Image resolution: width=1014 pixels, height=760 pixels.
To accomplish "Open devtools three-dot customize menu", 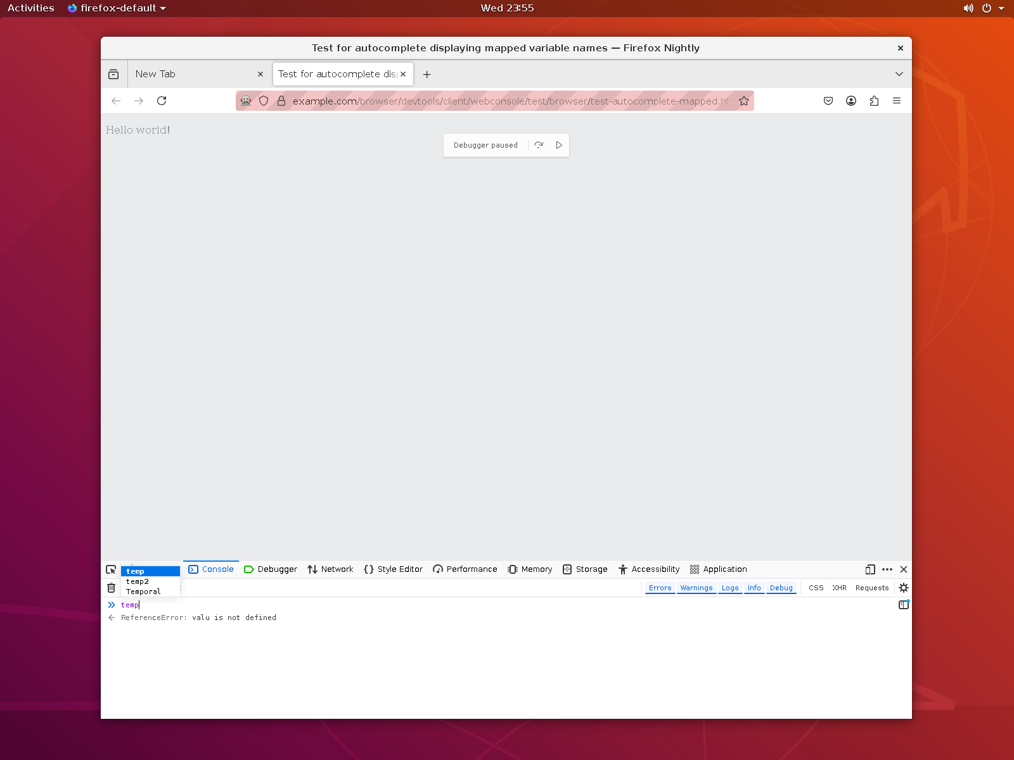I will click(x=887, y=569).
